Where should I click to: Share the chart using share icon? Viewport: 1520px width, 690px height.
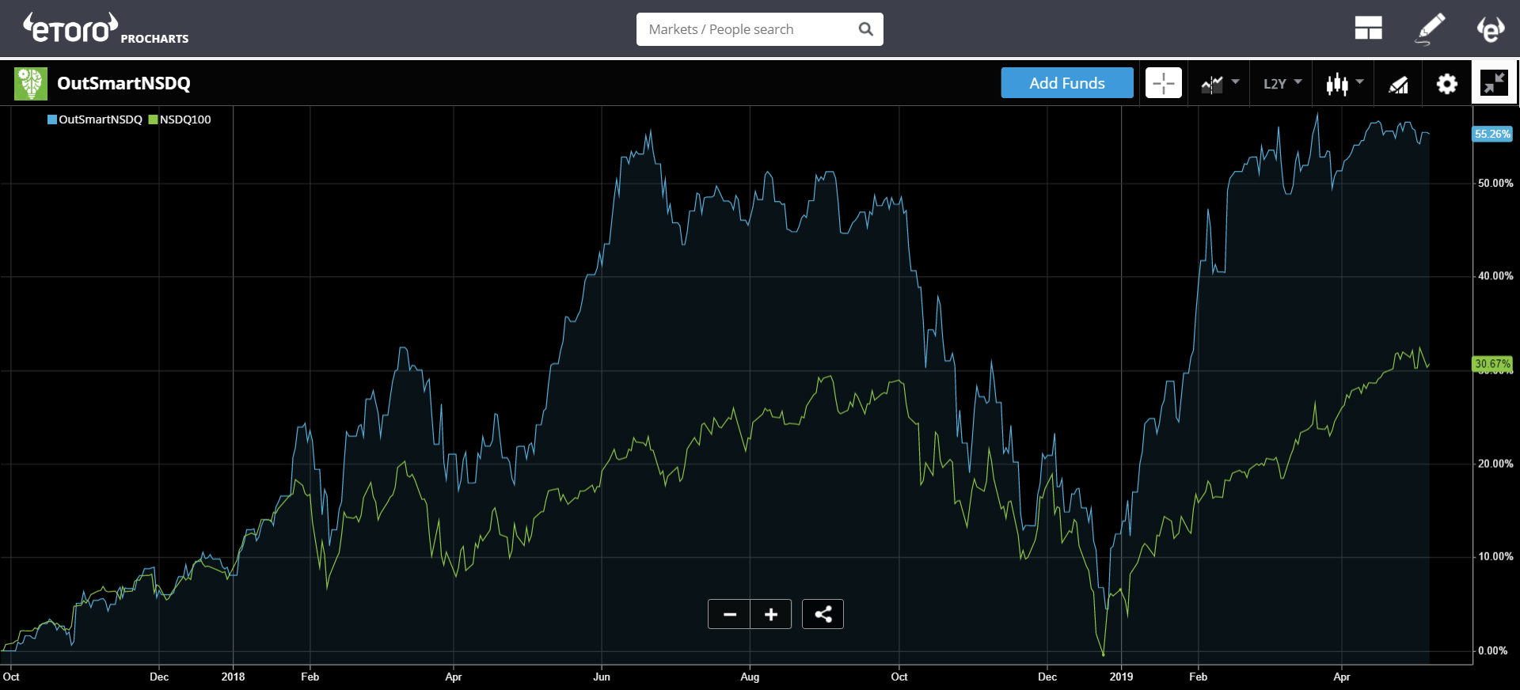[823, 614]
